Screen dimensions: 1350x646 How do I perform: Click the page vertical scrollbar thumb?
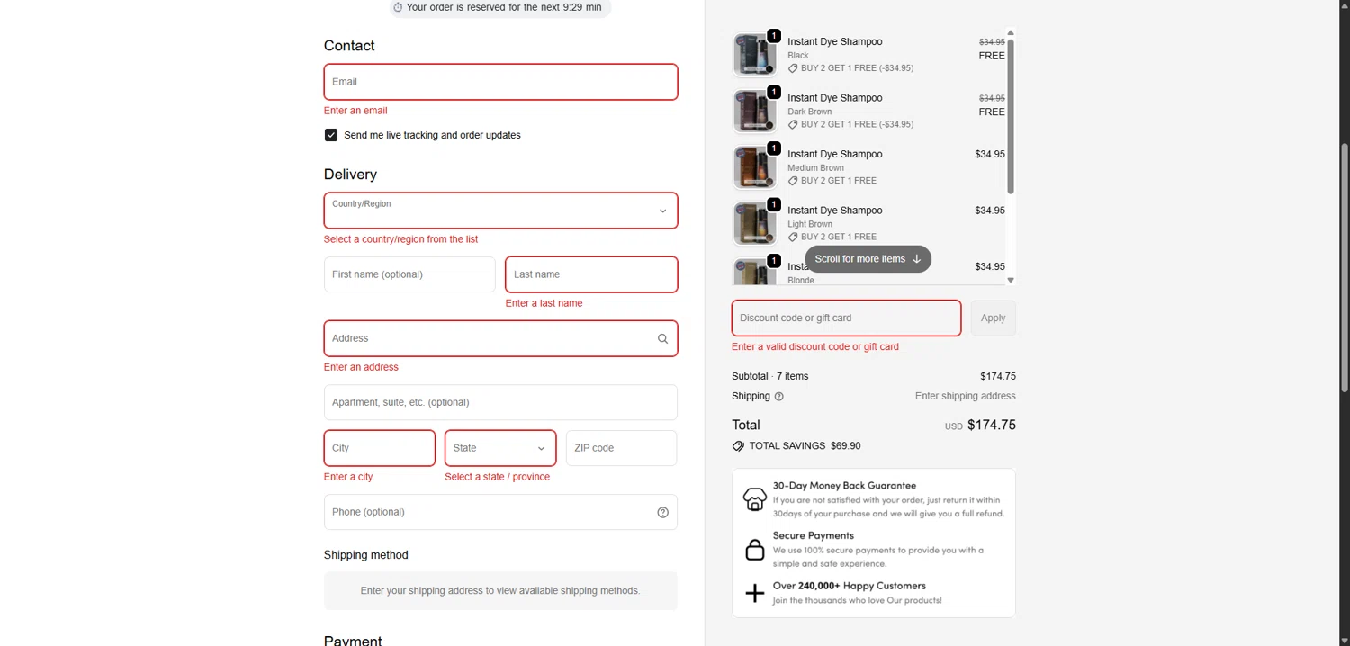click(1345, 268)
